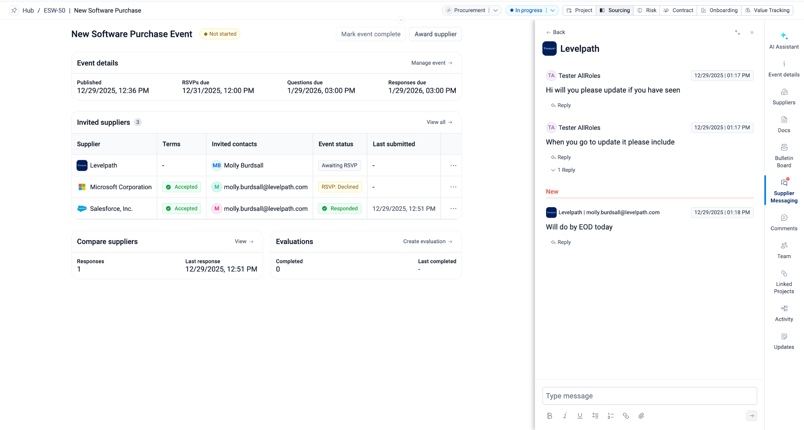The width and height of the screenshot is (804, 430).
Task: Click the attach file paperclip icon
Action: coord(641,416)
